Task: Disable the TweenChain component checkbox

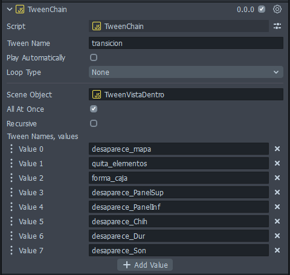Action: tap(262, 9)
